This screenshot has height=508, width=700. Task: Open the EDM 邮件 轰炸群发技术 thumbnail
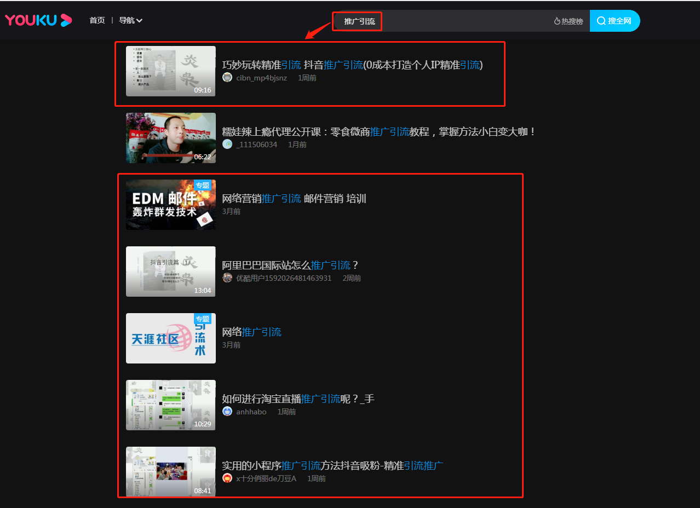171,205
